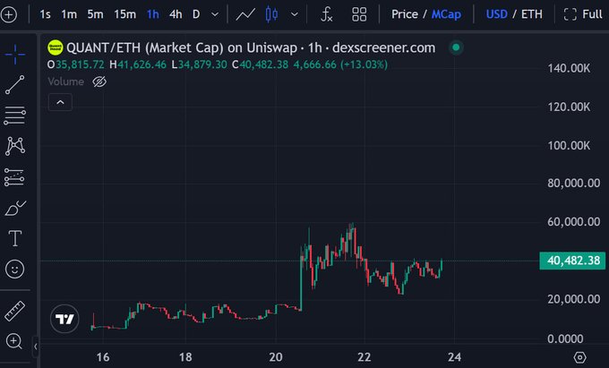609x368 pixels.
Task: Click the Volume indicator label
Action: (65, 81)
